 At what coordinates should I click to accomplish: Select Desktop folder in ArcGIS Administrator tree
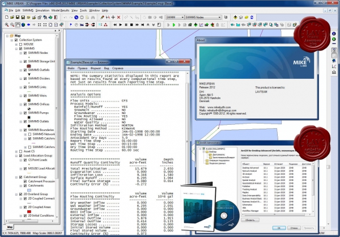pos(211,152)
